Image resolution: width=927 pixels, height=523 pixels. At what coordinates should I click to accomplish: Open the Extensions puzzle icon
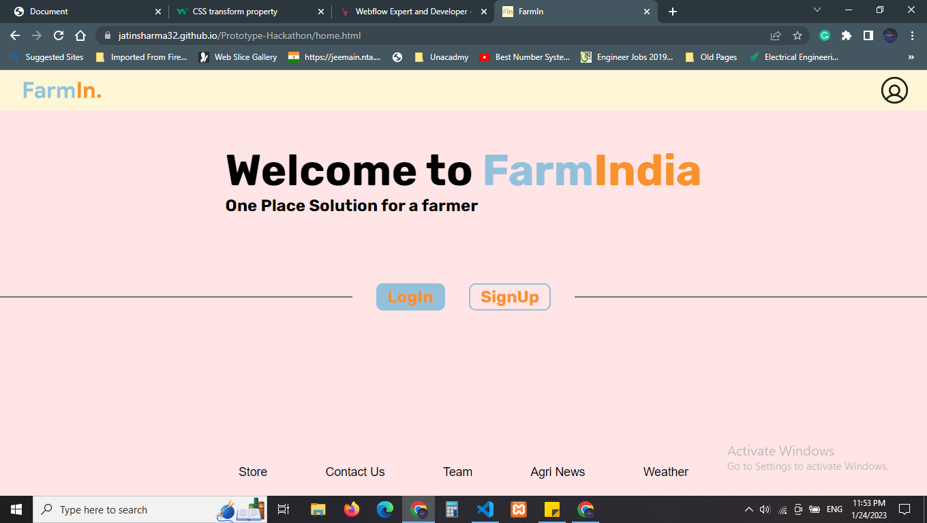847,35
